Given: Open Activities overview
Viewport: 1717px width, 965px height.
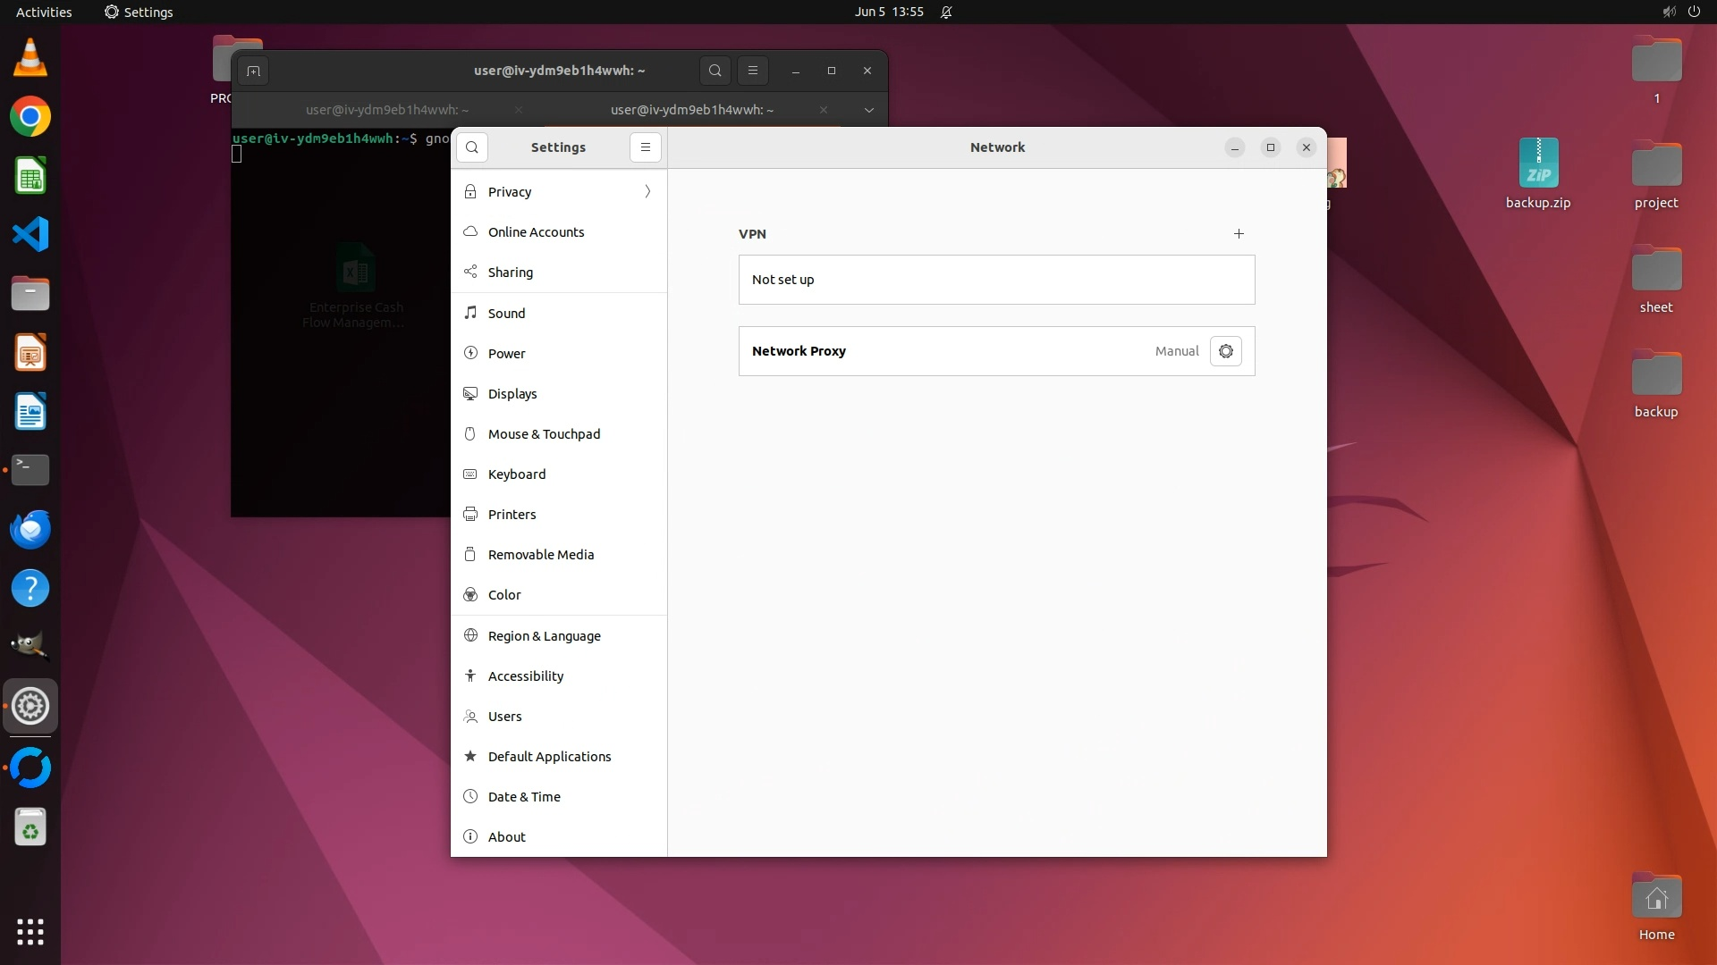Looking at the screenshot, I should [44, 12].
